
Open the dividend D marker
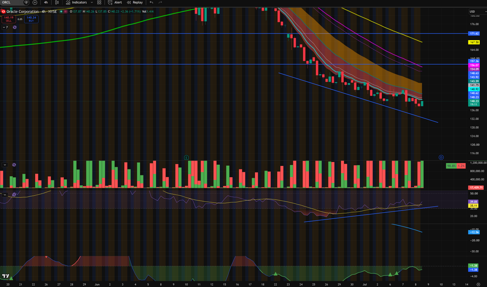pyautogui.click(x=442, y=157)
